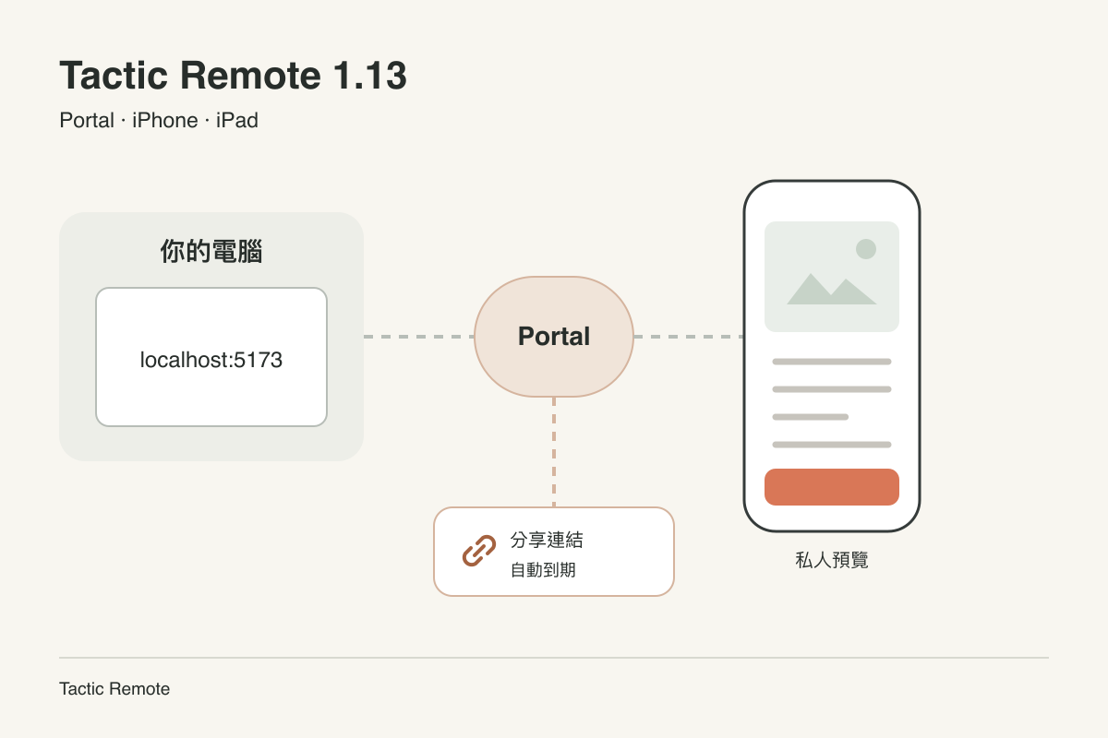Click the 私人預覽 caption
1108x738 pixels.
[x=832, y=560]
